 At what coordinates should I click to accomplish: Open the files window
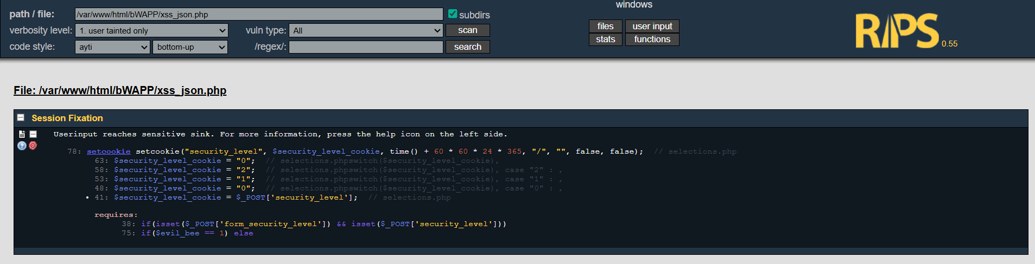pyautogui.click(x=605, y=27)
